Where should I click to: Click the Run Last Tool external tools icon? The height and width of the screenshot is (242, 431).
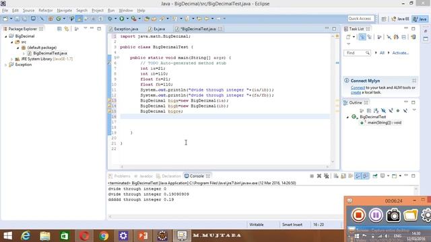(133, 19)
